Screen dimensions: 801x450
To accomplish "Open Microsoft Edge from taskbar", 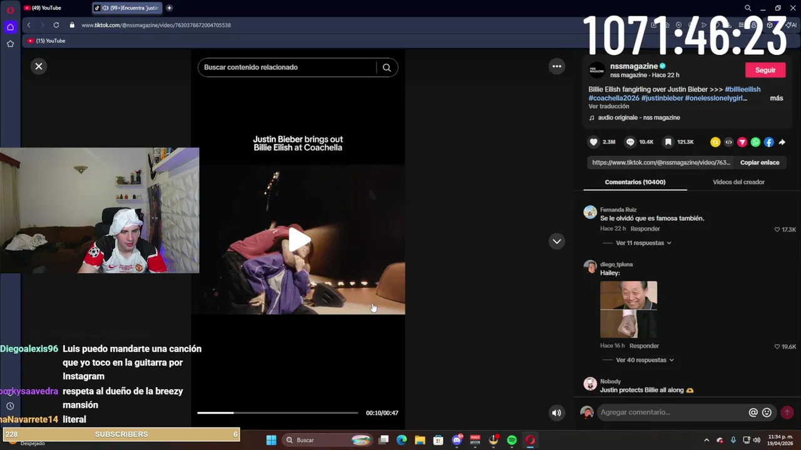I will 402,440.
